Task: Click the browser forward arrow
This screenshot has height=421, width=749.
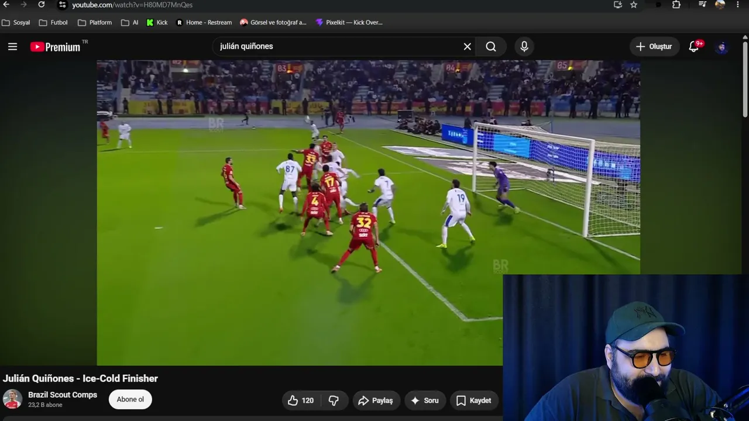Action: (x=23, y=5)
